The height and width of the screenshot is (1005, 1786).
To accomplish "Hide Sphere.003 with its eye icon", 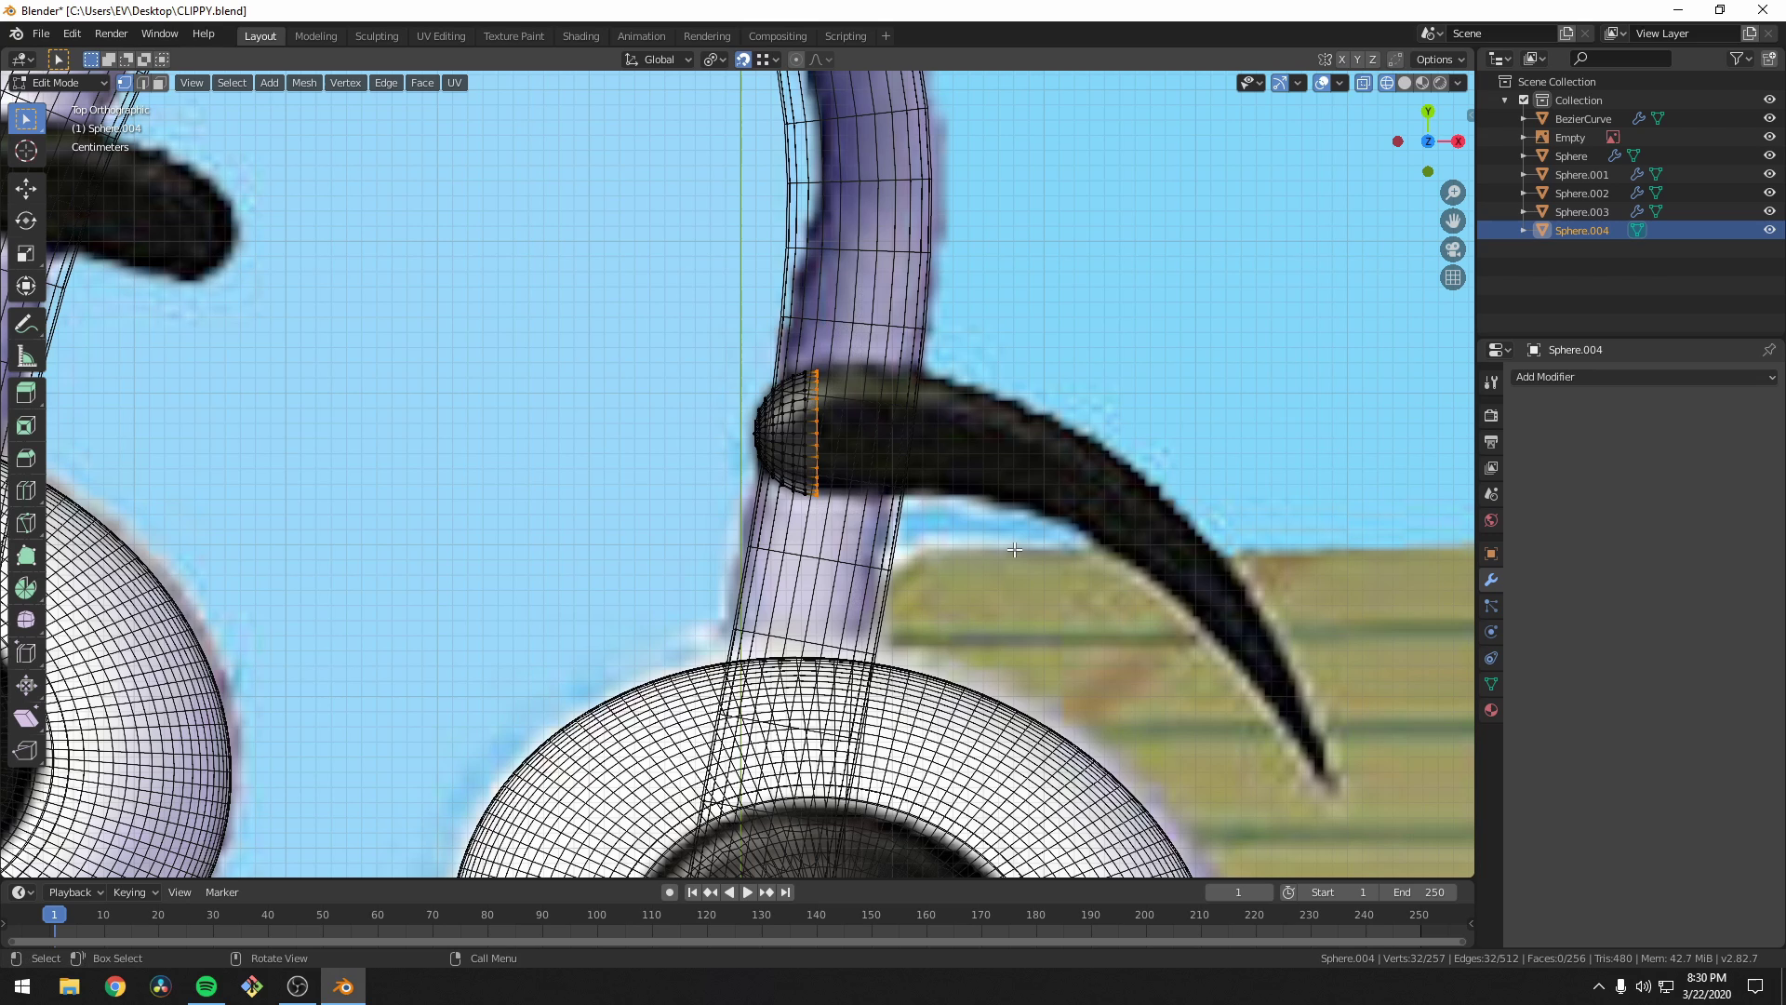I will click(x=1769, y=211).
